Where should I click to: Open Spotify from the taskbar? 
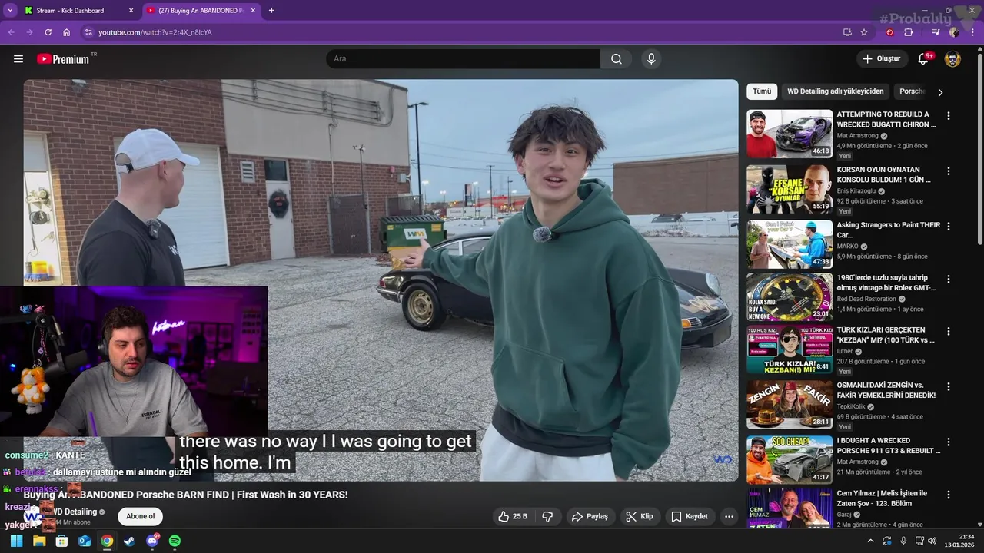[175, 541]
